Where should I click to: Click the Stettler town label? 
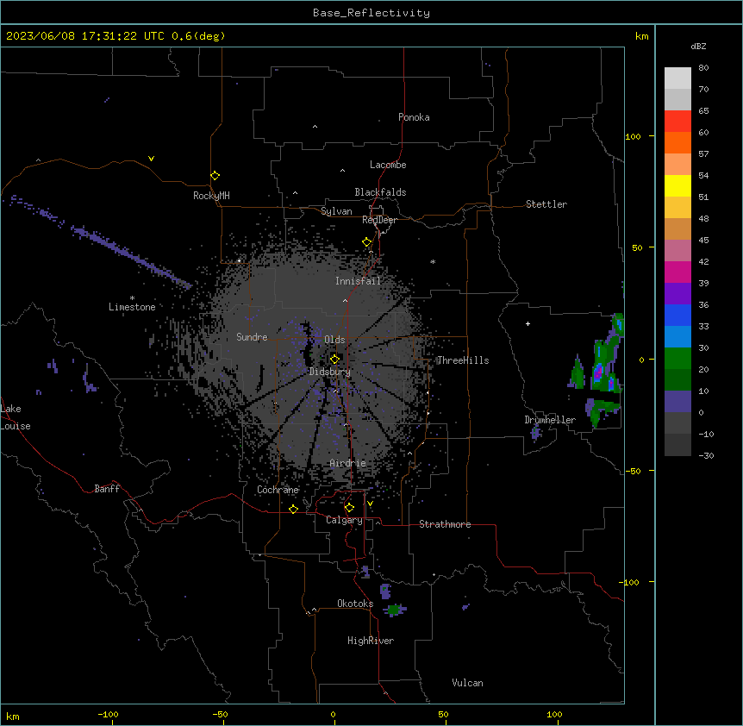[546, 204]
